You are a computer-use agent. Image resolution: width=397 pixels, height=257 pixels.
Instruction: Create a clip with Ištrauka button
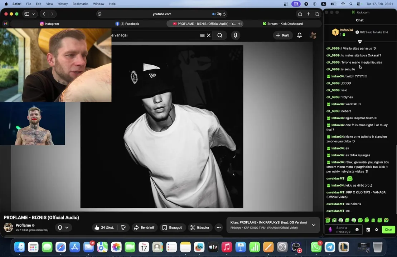coord(200,227)
